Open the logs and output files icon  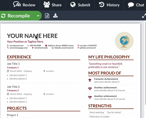point(47,16)
